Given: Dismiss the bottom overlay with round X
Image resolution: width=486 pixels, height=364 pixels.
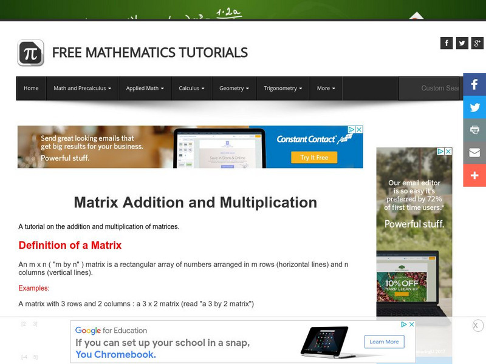Looking at the screenshot, I should tap(477, 326).
